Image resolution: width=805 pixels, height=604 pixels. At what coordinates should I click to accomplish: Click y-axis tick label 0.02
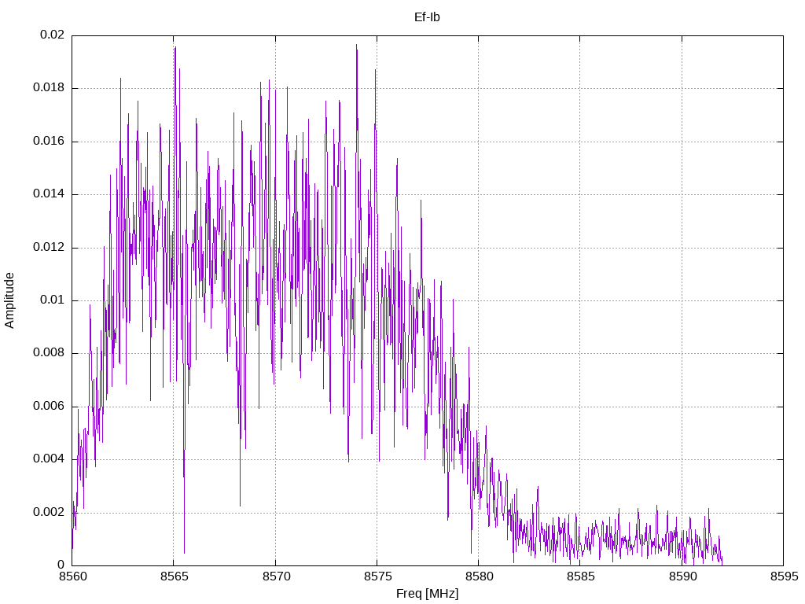[x=53, y=35]
